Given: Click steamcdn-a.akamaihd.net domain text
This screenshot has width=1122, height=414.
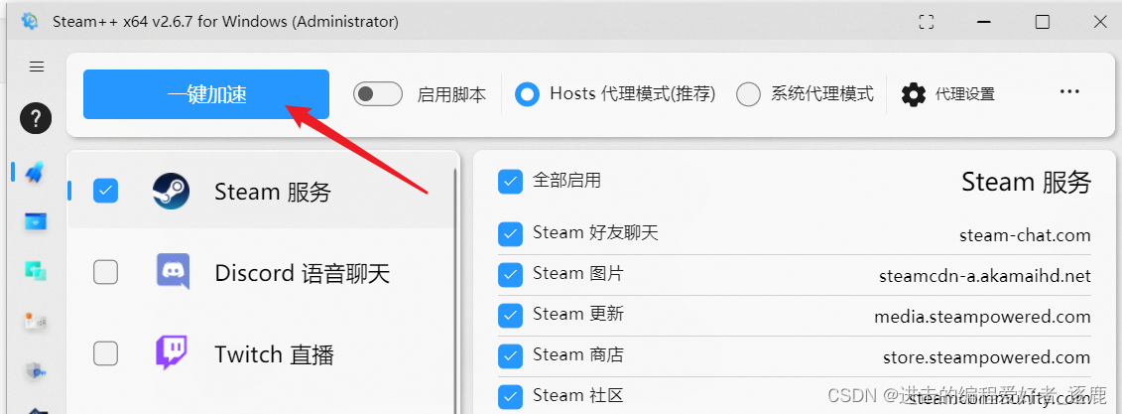Looking at the screenshot, I should pos(985,276).
